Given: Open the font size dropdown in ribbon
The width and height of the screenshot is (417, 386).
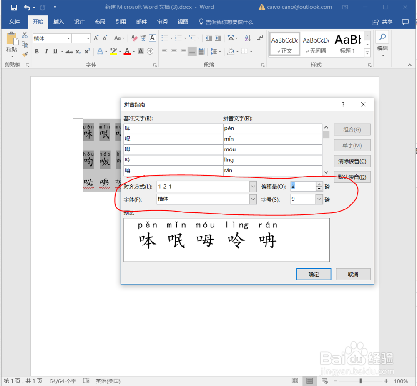Looking at the screenshot, I should (x=88, y=38).
